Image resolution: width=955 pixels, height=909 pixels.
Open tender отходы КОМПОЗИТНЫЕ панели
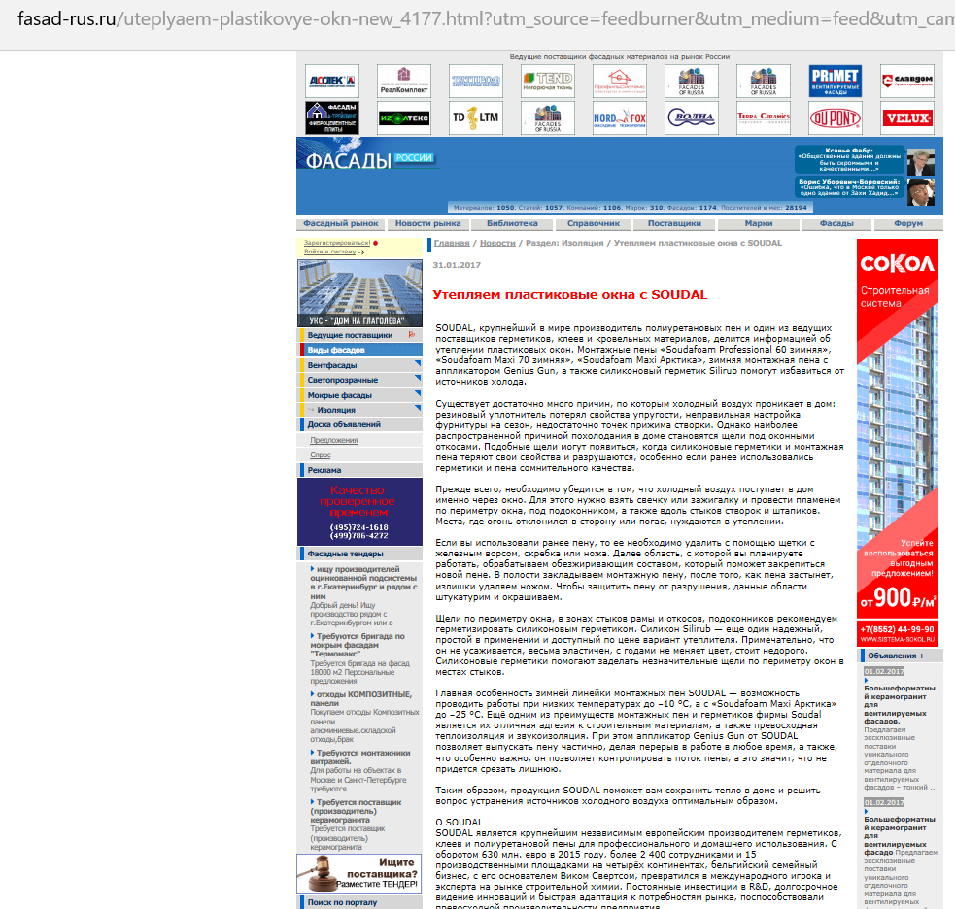361,698
